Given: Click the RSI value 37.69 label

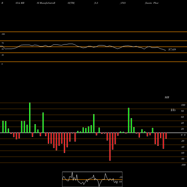Looking at the screenshot, I should [x=172, y=49].
